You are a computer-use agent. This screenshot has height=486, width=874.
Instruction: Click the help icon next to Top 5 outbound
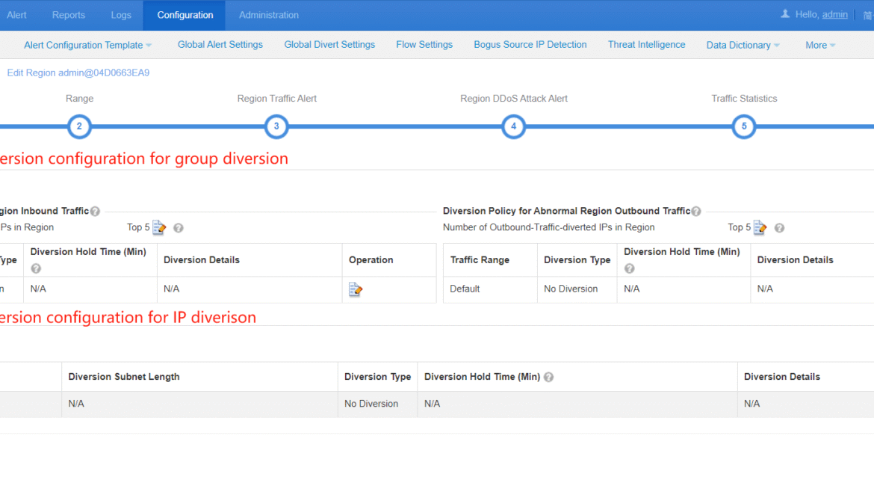(779, 227)
